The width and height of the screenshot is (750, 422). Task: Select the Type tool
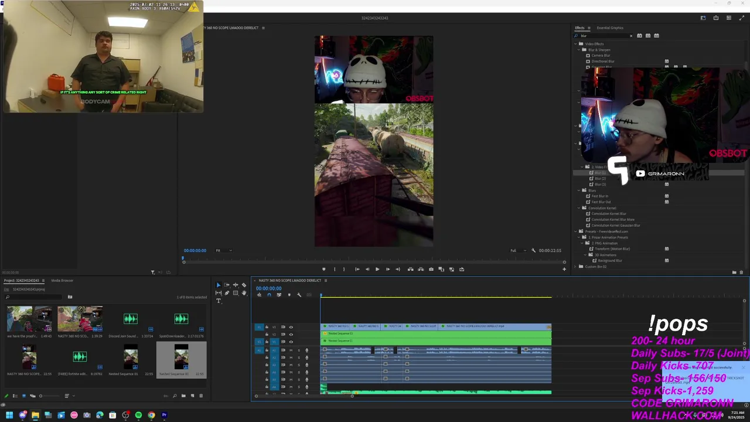219,301
